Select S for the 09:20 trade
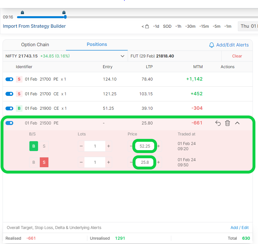The height and width of the screenshot is (244, 258). pyautogui.click(x=44, y=146)
